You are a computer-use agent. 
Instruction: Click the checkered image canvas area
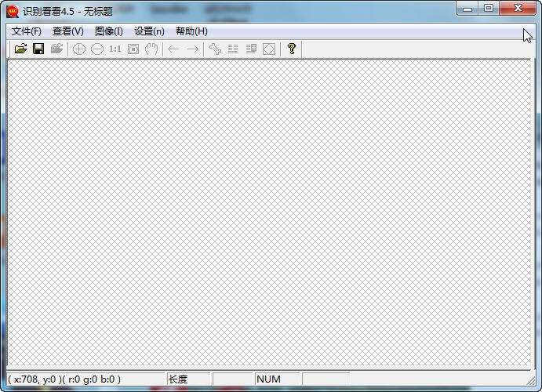coord(269,214)
